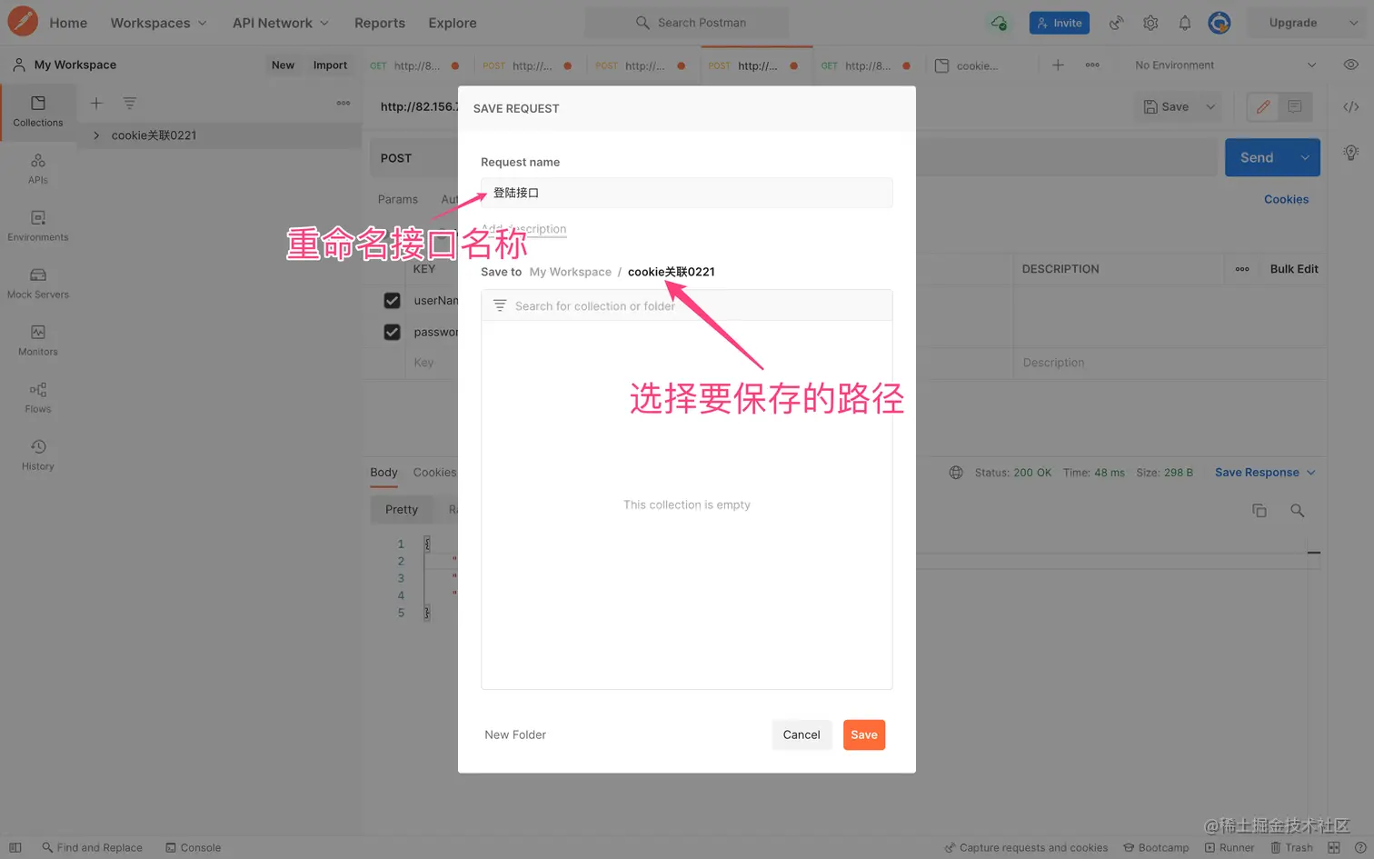Open the notifications bell
The height and width of the screenshot is (859, 1374).
click(1185, 23)
